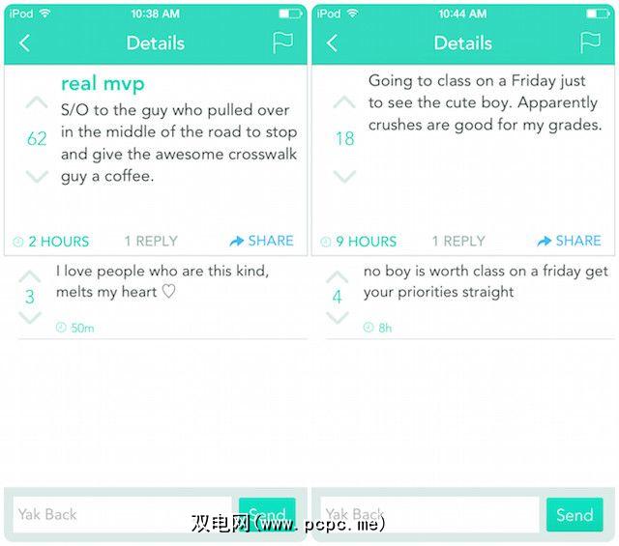Downvote the post with 62 votes
Viewport: 619px width, 546px height.
coord(36,176)
